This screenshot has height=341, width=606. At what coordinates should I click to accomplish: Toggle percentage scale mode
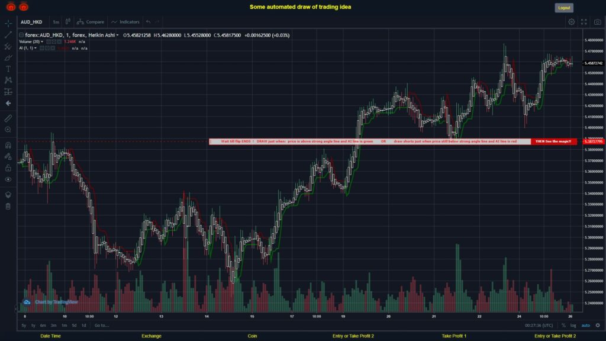click(x=563, y=326)
